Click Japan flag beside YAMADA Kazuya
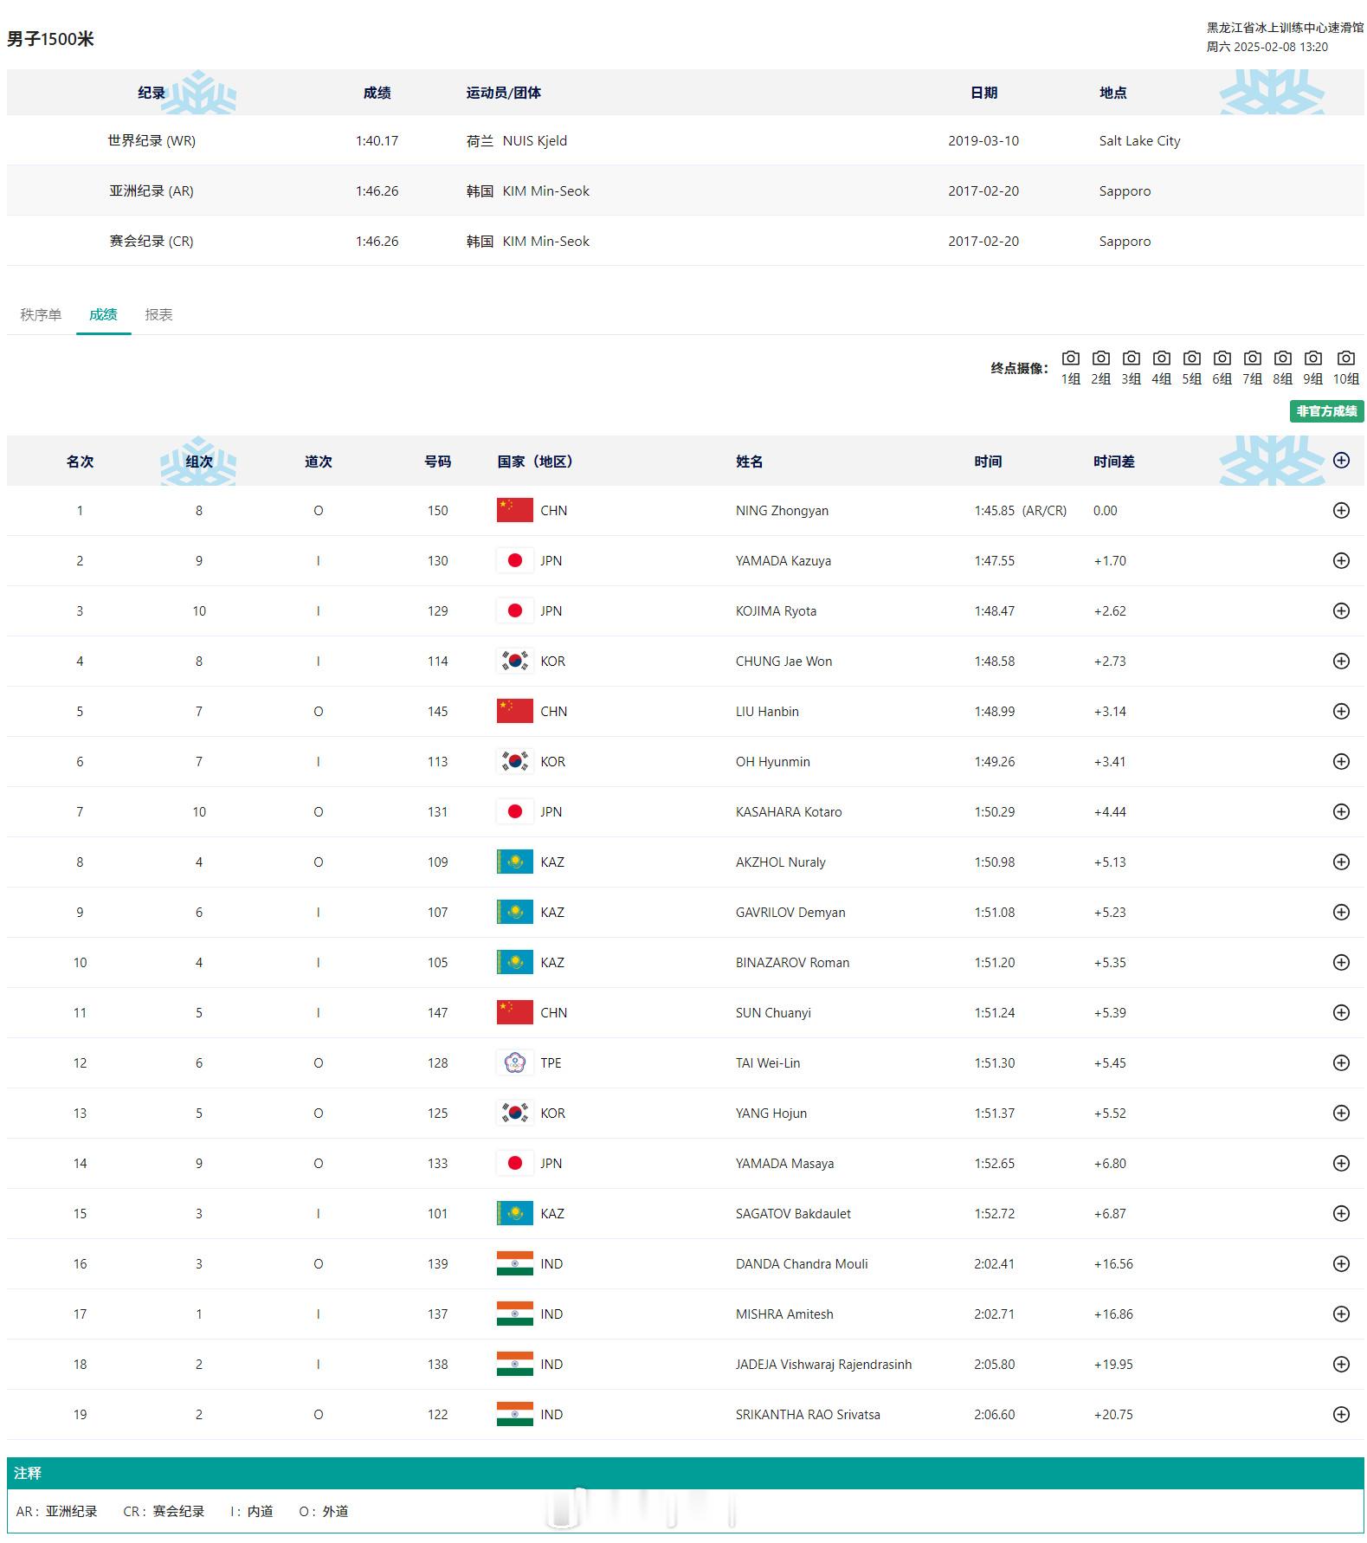The width and height of the screenshot is (1367, 1543). (514, 561)
